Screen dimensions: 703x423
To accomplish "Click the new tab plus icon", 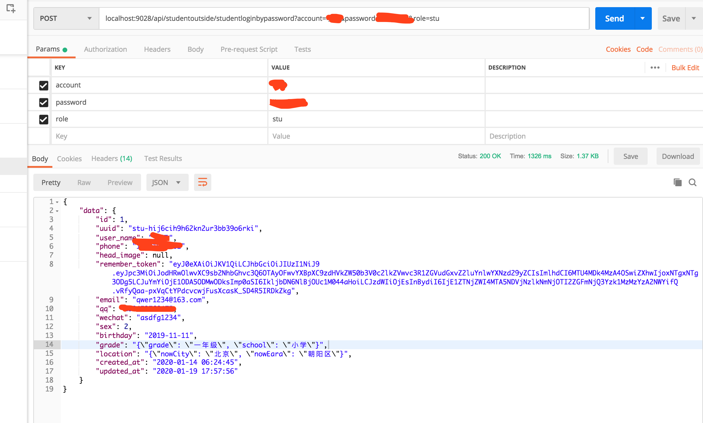I will (11, 8).
